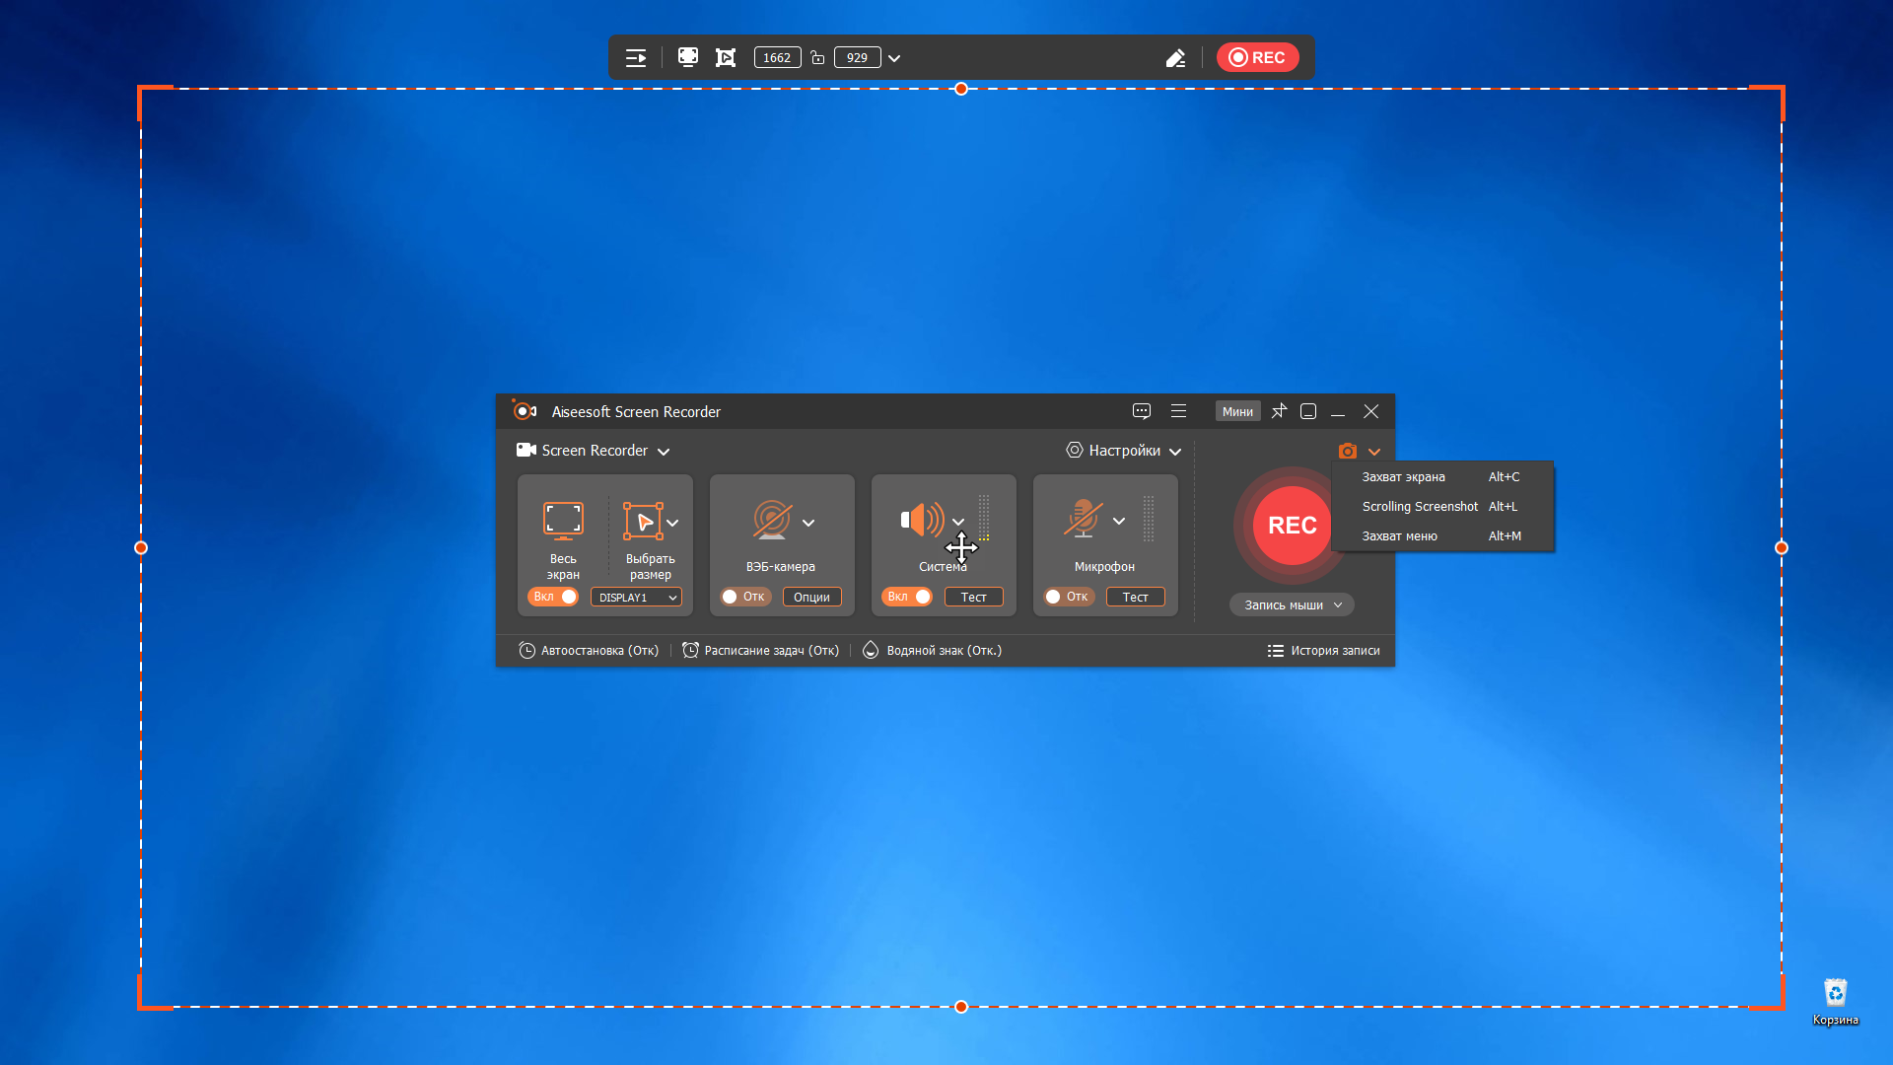Open the feedback chat bubble icon
The width and height of the screenshot is (1893, 1065).
click(1142, 411)
